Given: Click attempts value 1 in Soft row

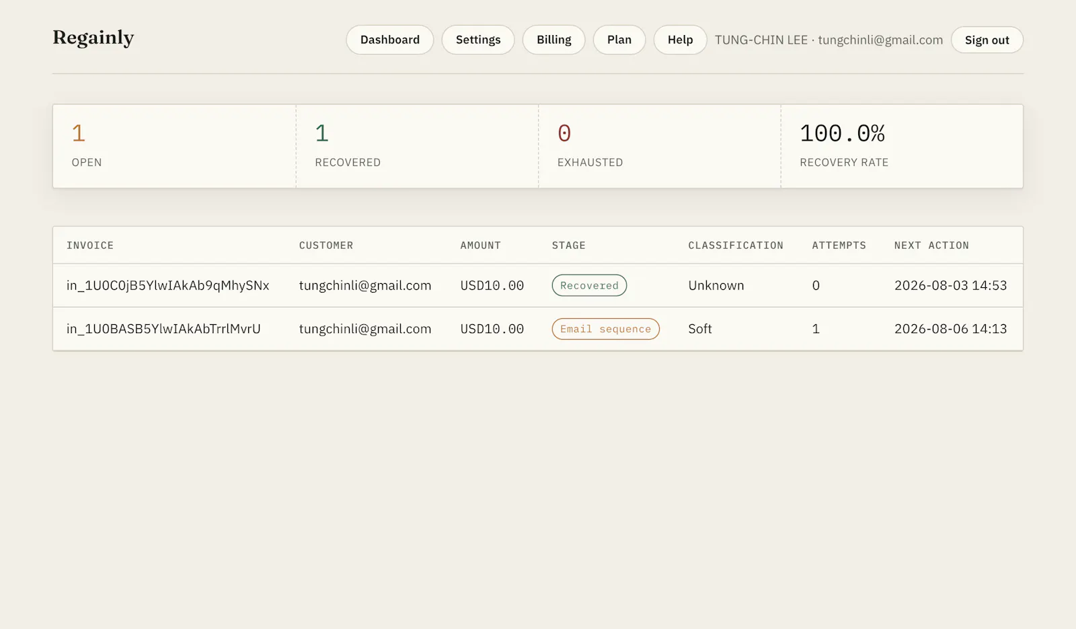Looking at the screenshot, I should point(816,329).
